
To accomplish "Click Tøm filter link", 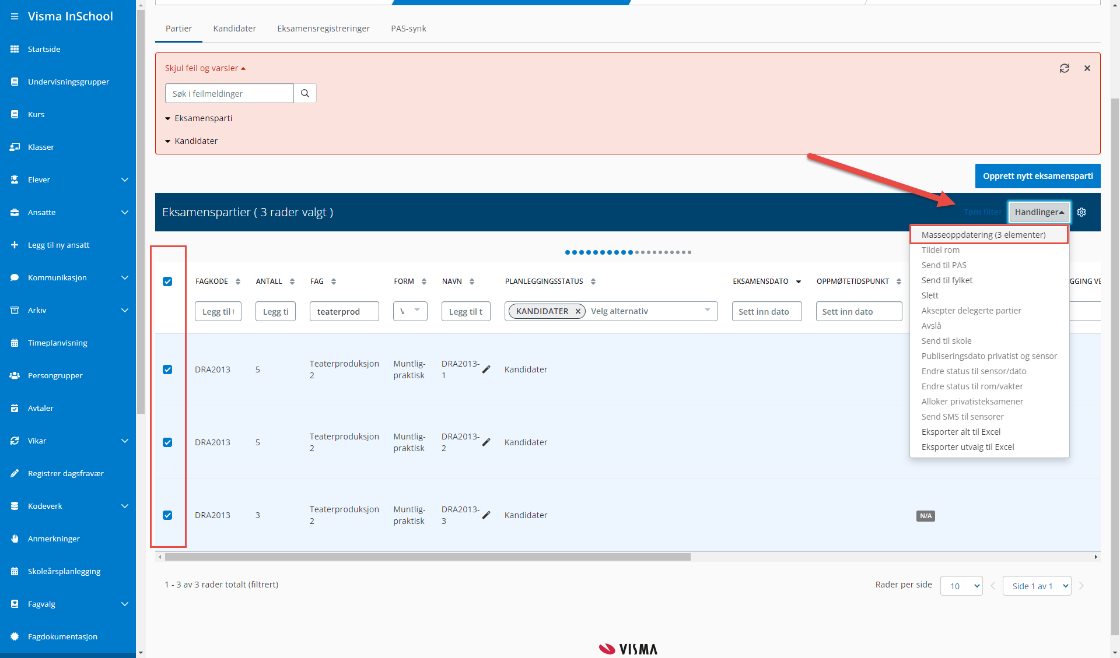I will point(982,212).
